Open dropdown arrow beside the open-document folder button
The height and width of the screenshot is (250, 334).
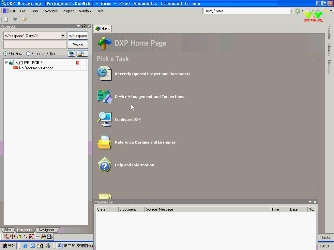[x=85, y=53]
